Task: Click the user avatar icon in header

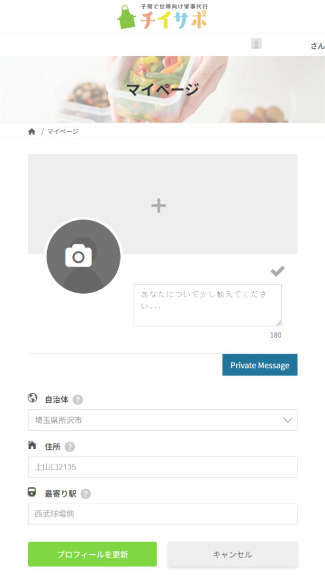Action: (x=256, y=43)
